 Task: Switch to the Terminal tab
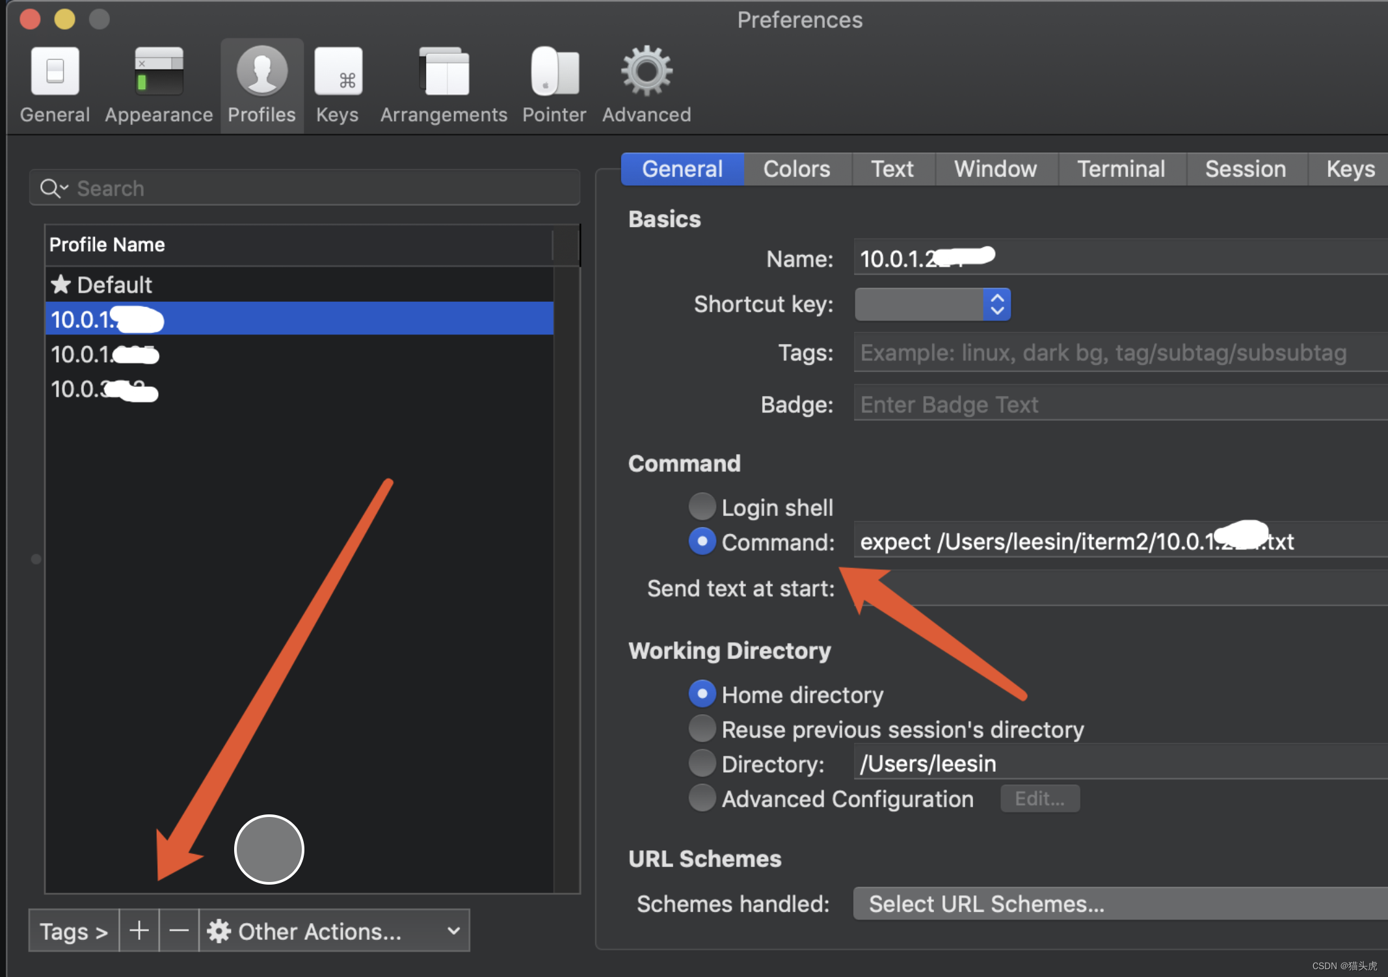pyautogui.click(x=1121, y=169)
